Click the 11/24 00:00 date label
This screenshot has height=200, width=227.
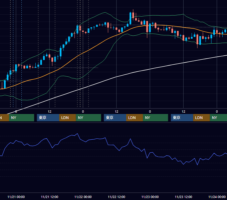(x=217, y=197)
